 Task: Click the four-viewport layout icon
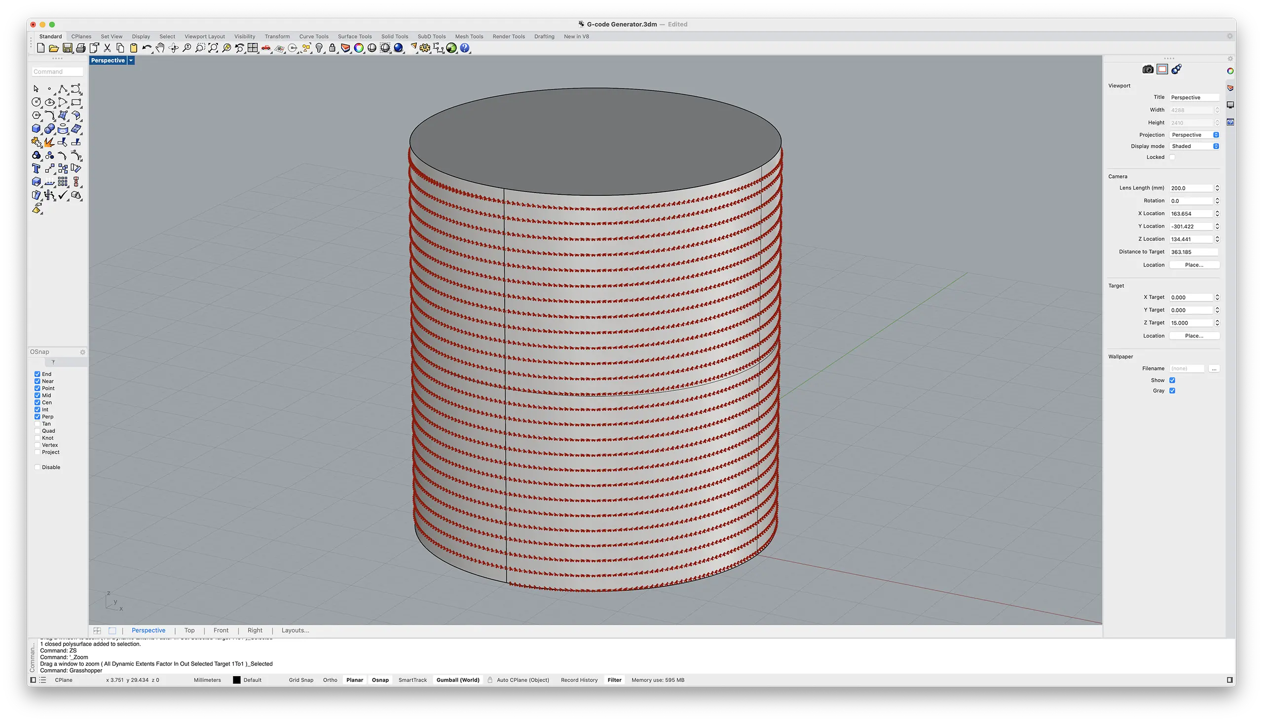[x=253, y=48]
